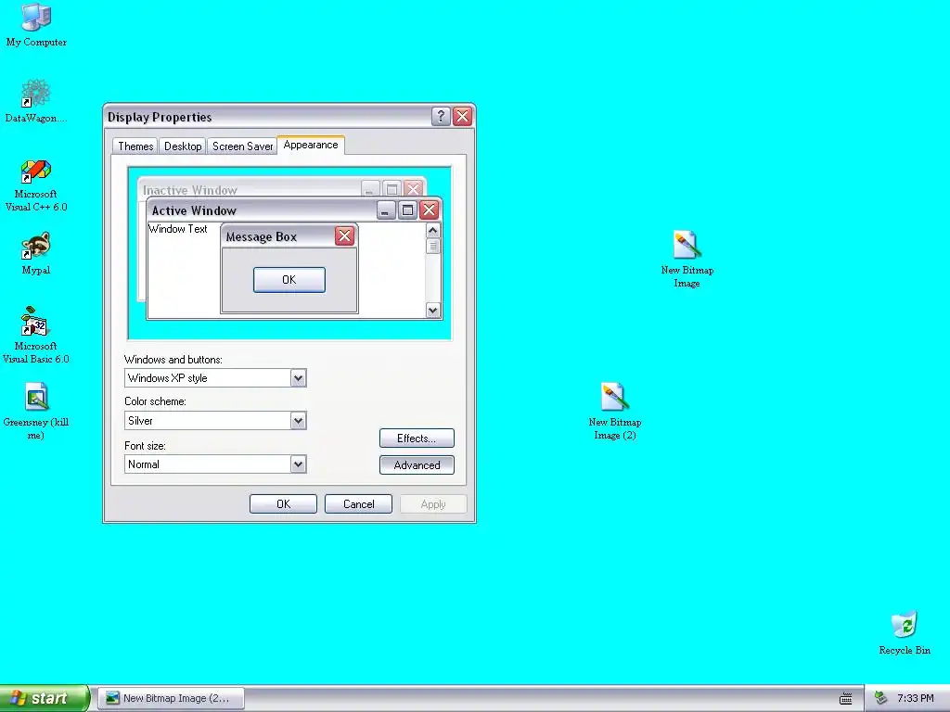950x712 pixels.
Task: Expand the Font size dropdown arrow
Action: 298,464
